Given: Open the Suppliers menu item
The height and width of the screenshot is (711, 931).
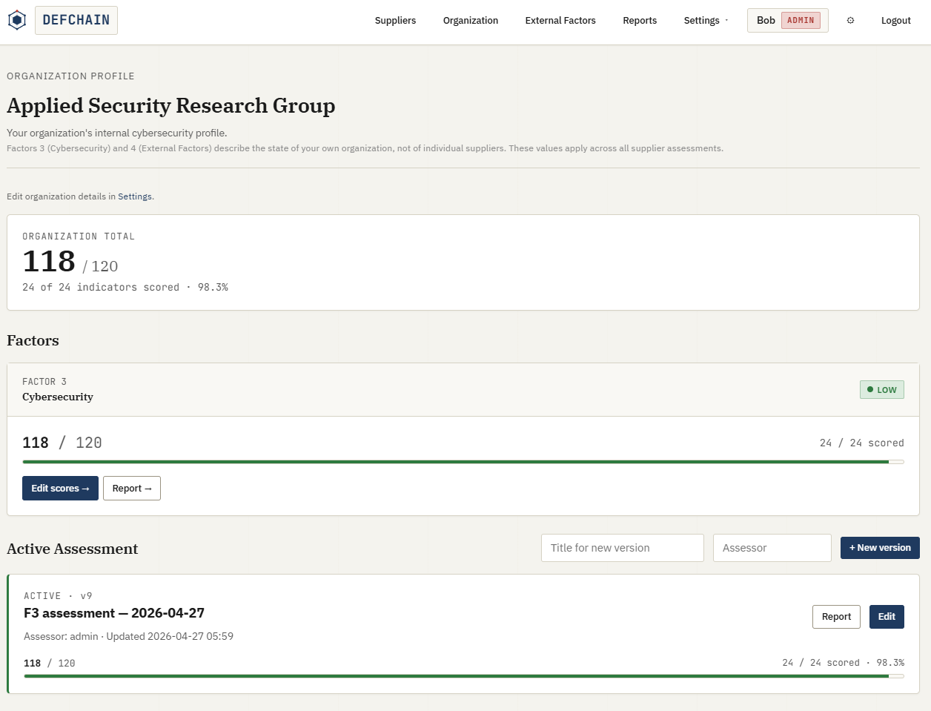Looking at the screenshot, I should 395,20.
